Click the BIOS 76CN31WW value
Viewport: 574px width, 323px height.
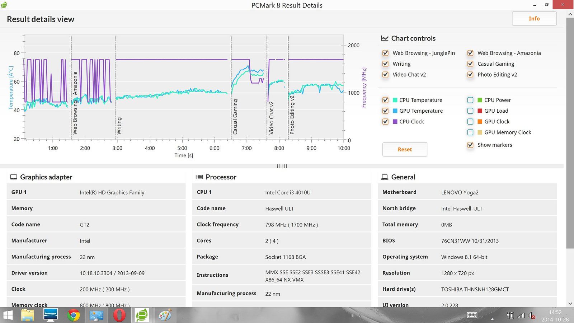[470, 241]
